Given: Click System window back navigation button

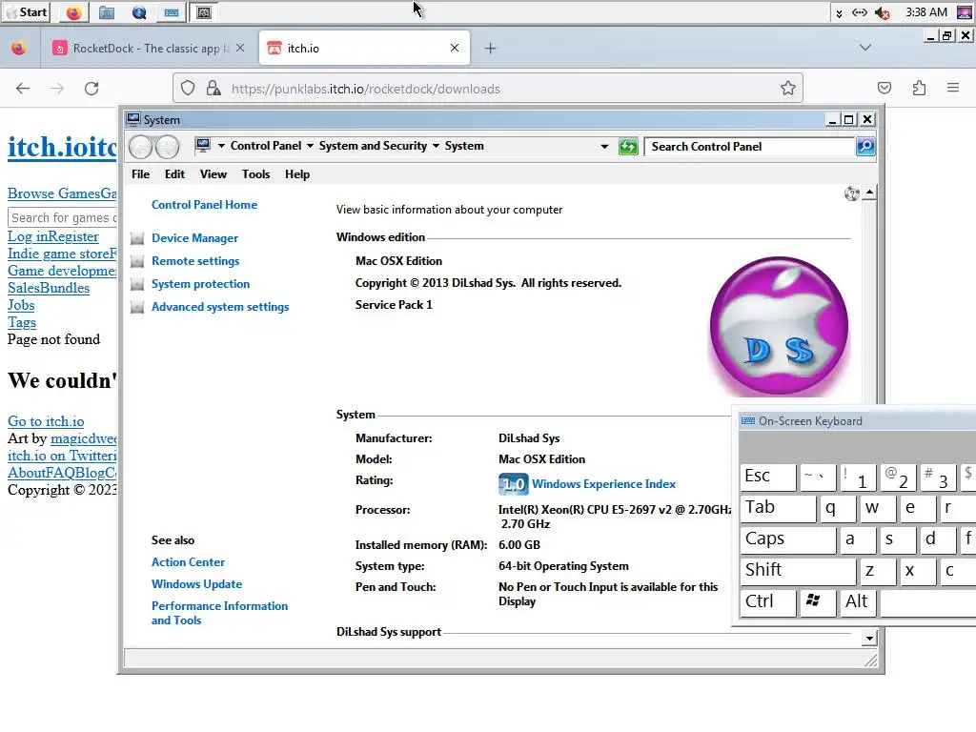Looking at the screenshot, I should pyautogui.click(x=141, y=147).
